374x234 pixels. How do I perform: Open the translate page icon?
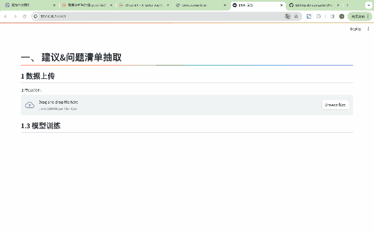(x=288, y=16)
